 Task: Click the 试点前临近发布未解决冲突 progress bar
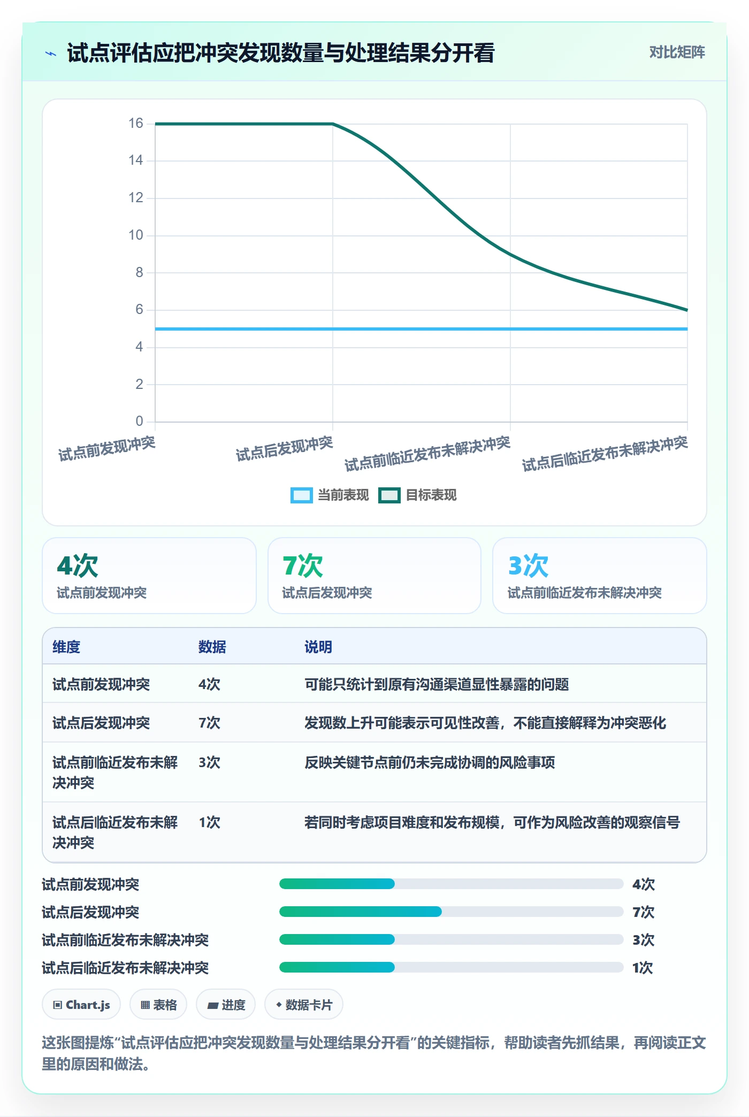[452, 939]
